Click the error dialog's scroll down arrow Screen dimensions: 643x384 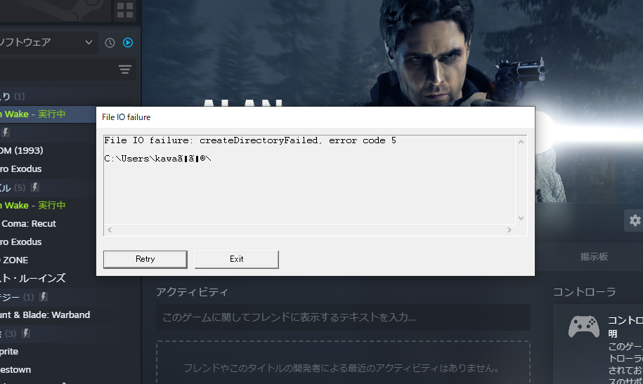[x=521, y=218]
